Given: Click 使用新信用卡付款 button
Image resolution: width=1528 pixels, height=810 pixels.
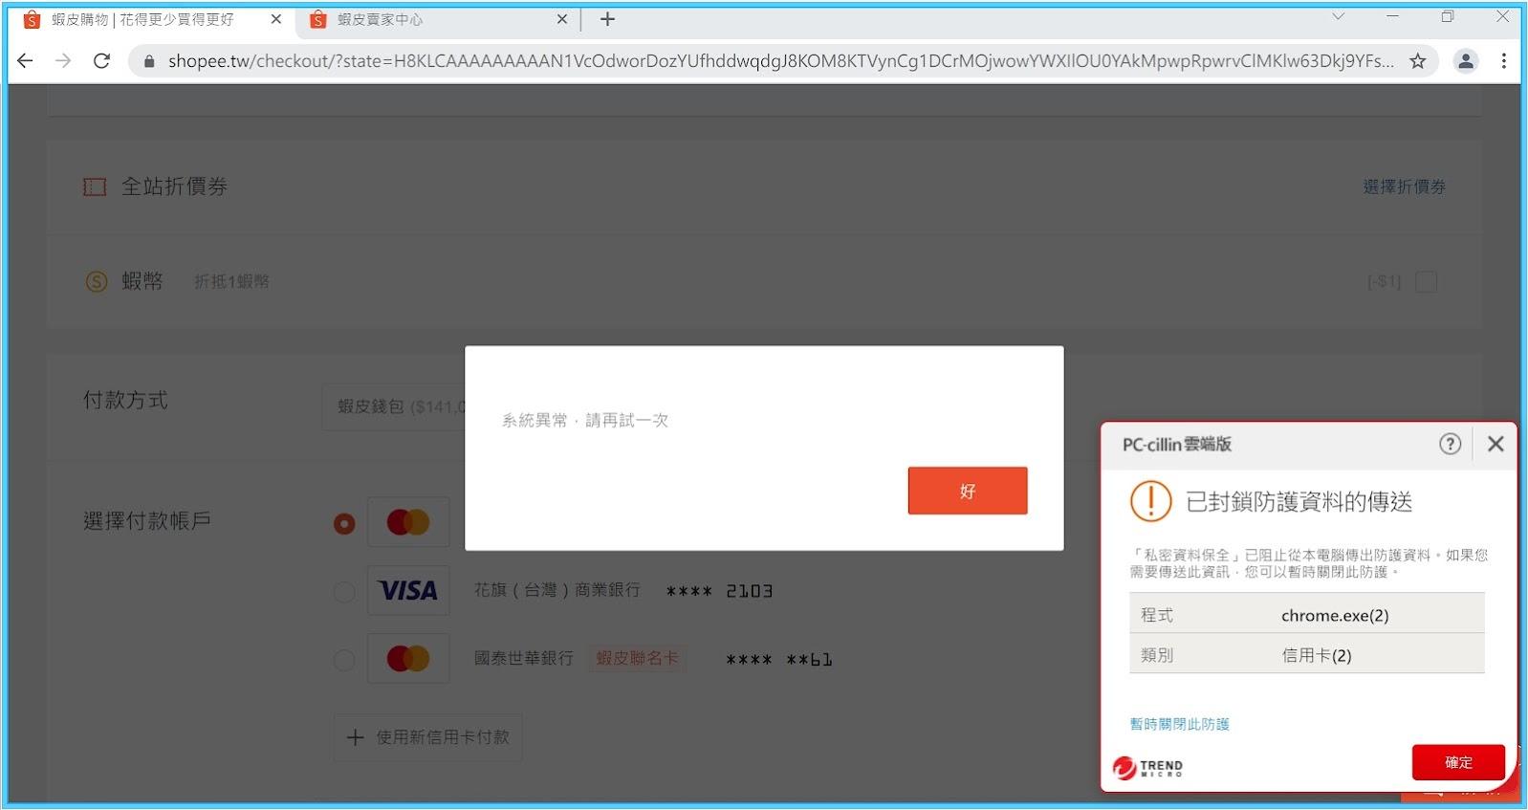Looking at the screenshot, I should point(427,737).
